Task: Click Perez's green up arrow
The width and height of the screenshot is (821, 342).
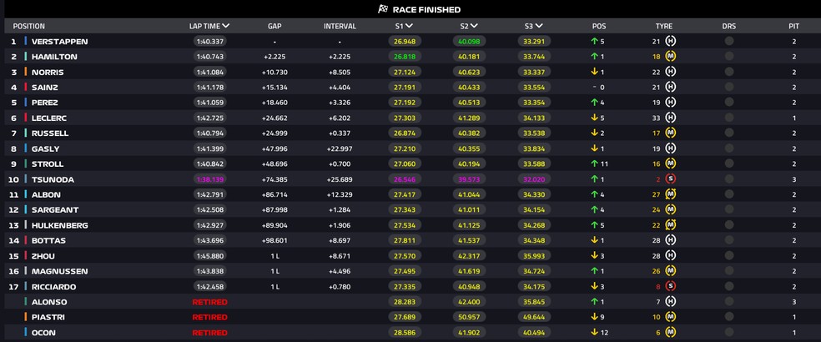Action: click(594, 102)
